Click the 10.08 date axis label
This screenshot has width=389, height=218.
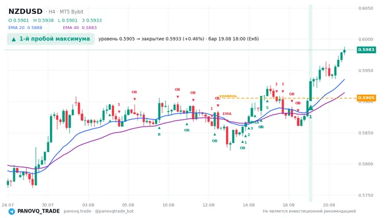[x=168, y=205]
